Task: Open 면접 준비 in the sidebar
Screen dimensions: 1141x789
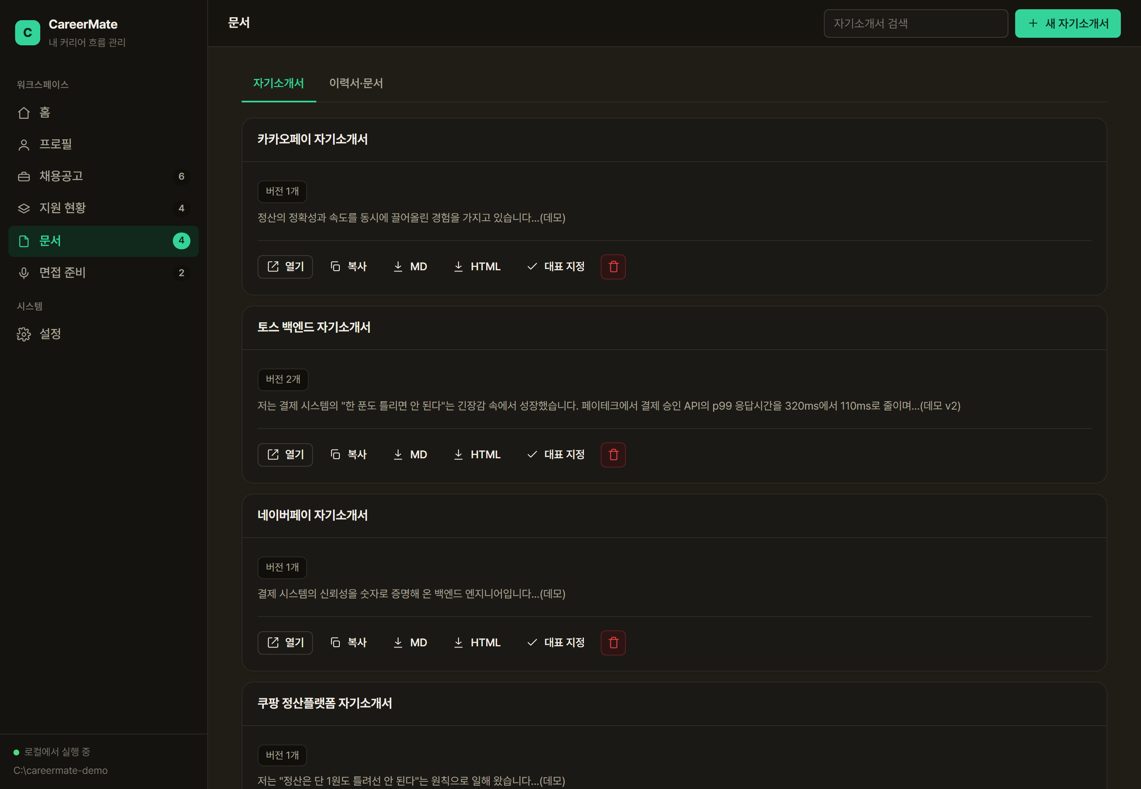Action: [x=103, y=272]
